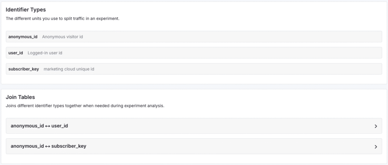The width and height of the screenshot is (388, 165).
Task: Select the bold subscriber_key identifier type label
Action: [x=23, y=69]
